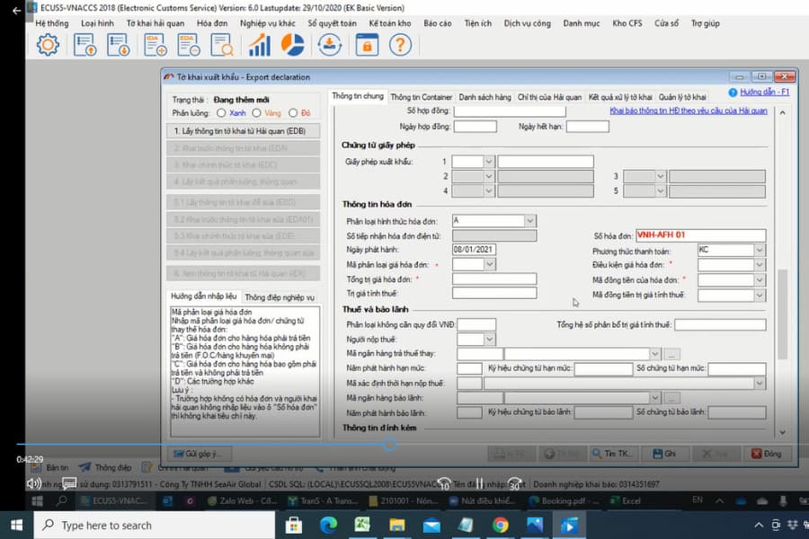Open Photos app from the taskbar

(535, 525)
